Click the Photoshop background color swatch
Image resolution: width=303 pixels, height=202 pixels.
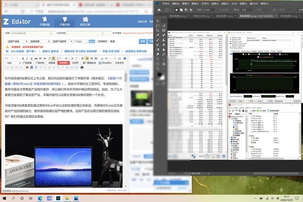(162, 78)
